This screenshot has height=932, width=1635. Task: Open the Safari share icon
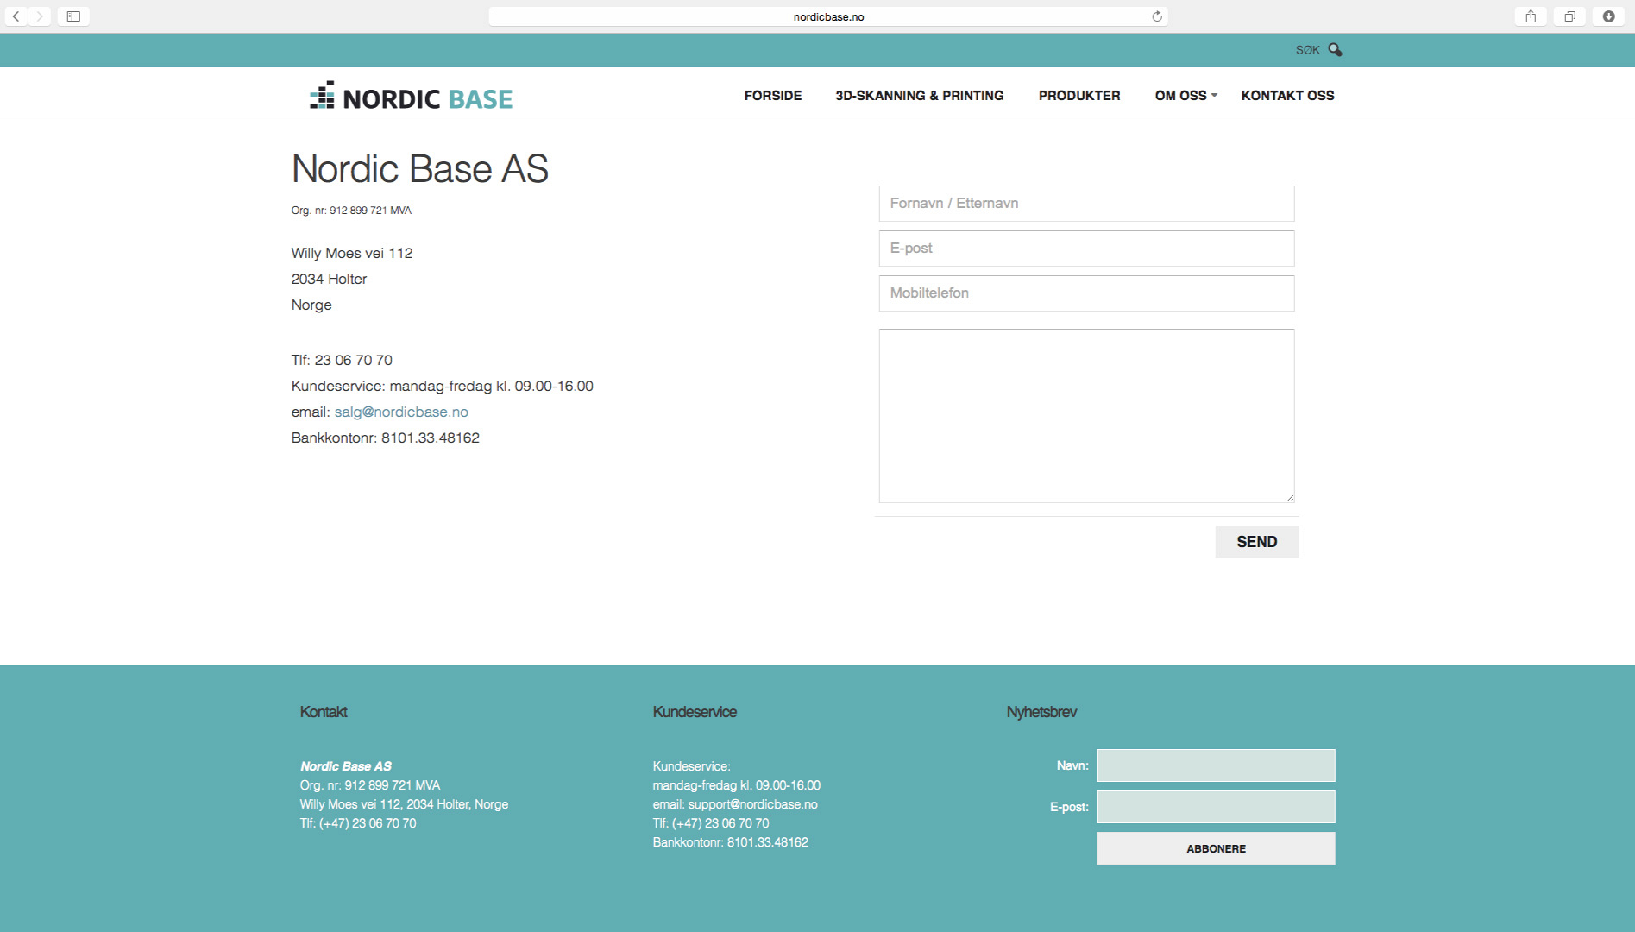click(x=1531, y=16)
